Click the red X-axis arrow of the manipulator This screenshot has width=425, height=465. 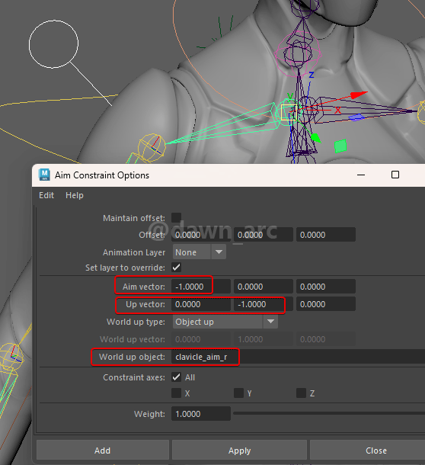click(x=358, y=95)
